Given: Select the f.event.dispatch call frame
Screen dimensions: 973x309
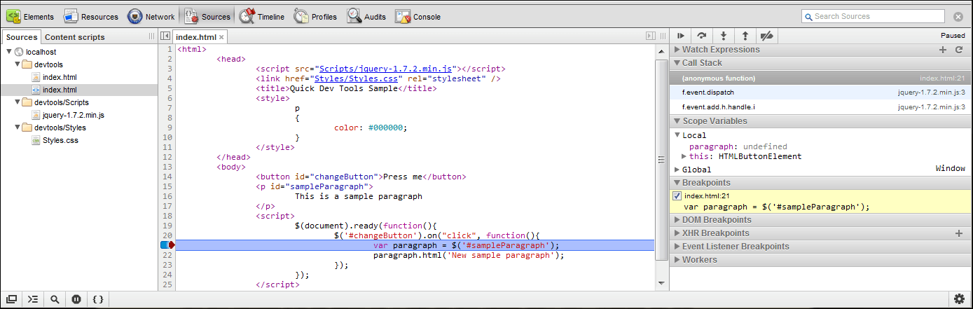Looking at the screenshot, I should tap(821, 92).
